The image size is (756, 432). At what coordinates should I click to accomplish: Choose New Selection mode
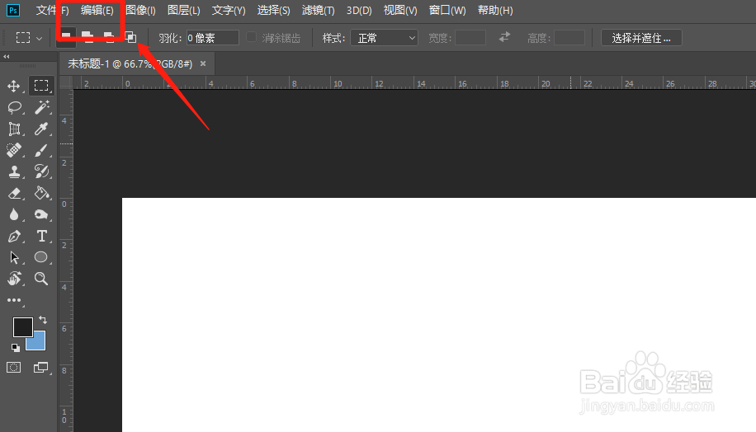click(66, 38)
